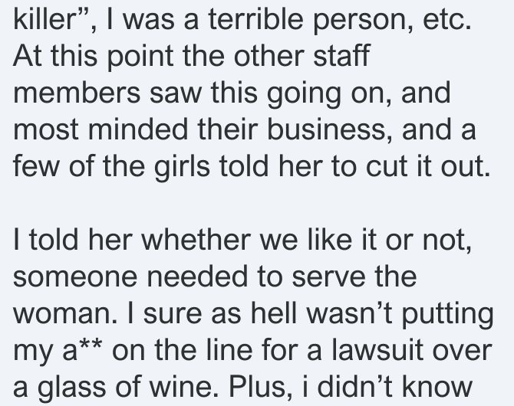Click the word "killer" in the first line
The image size is (514, 406).
tap(44, 19)
